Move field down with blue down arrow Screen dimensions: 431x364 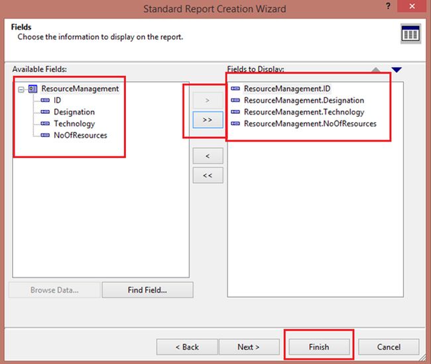click(397, 70)
